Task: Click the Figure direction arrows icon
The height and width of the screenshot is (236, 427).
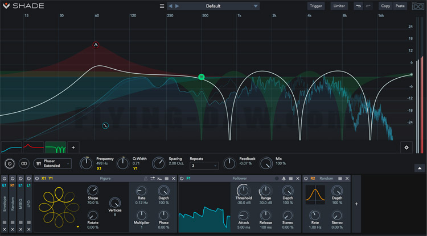Action: point(153,179)
